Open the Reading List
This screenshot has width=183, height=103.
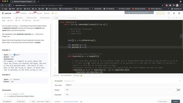tap(176, 9)
